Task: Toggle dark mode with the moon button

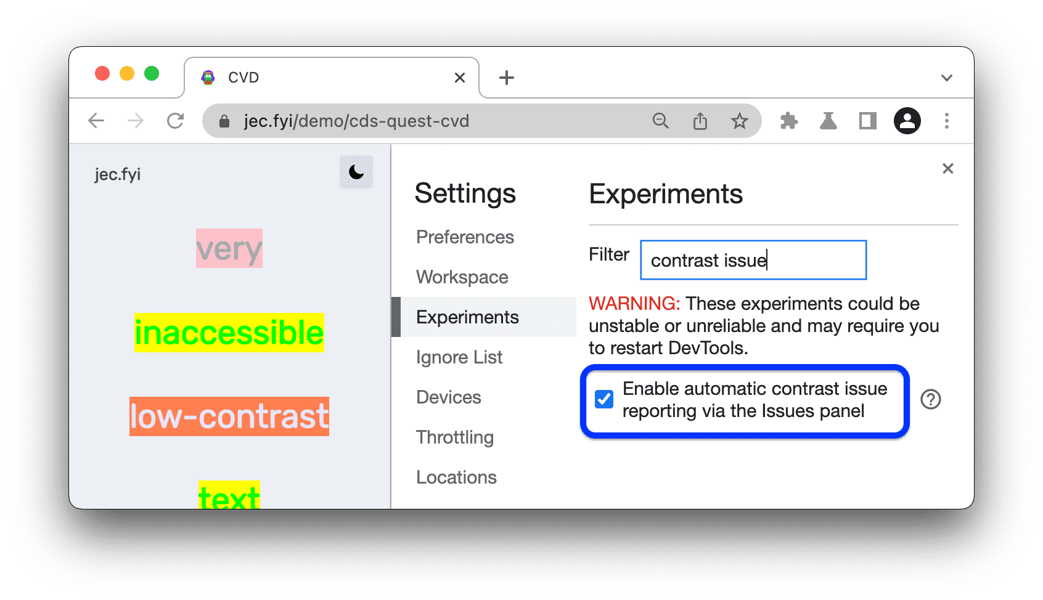Action: (356, 173)
